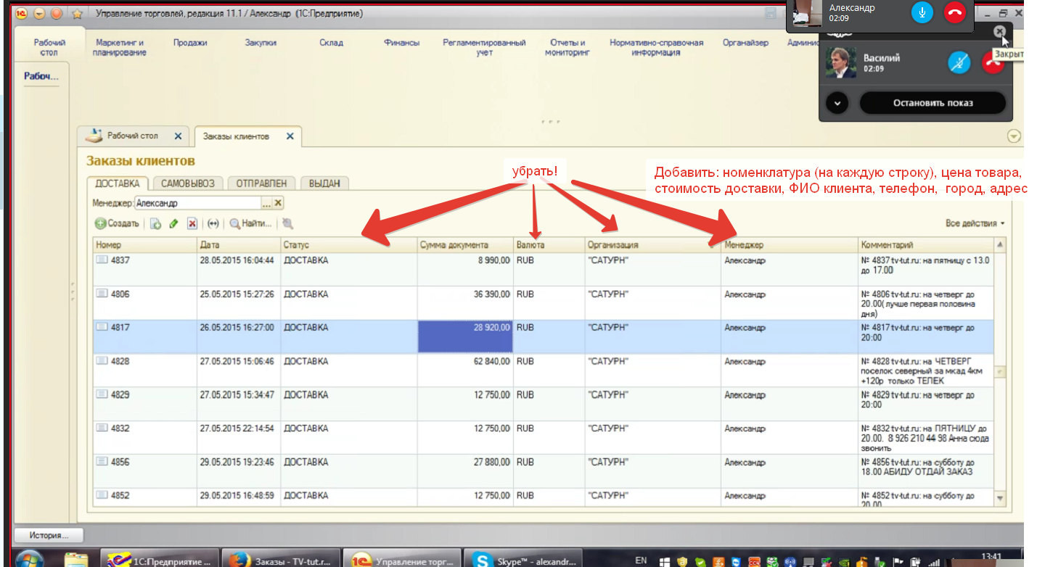1037x567 pixels.
Task: Click the copy document icon in toolbar
Action: click(x=155, y=224)
